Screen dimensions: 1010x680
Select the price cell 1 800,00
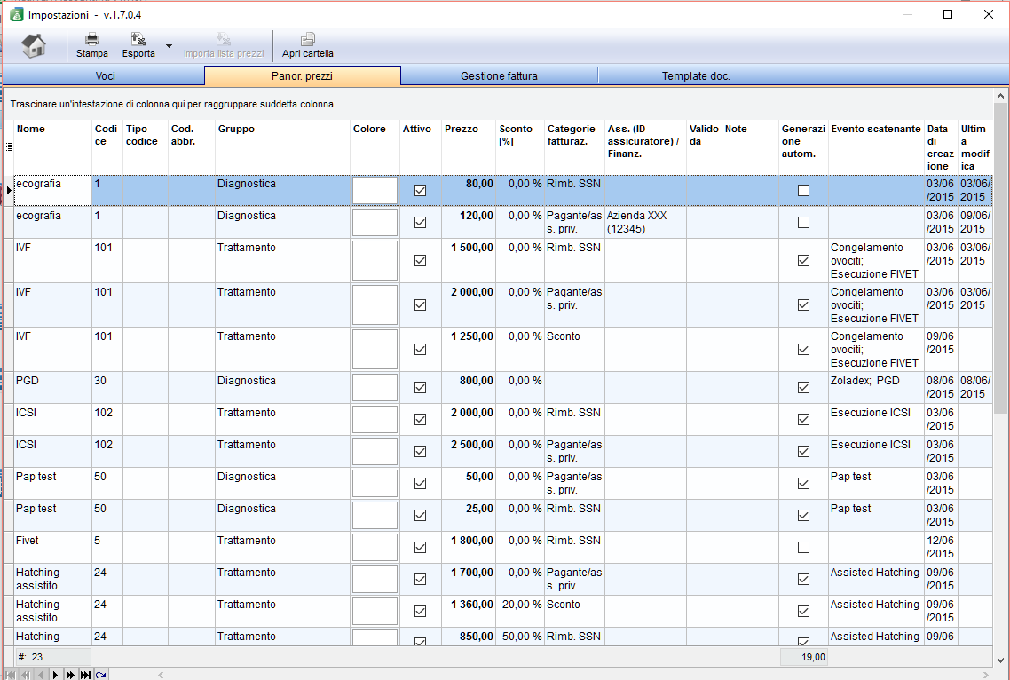469,547
